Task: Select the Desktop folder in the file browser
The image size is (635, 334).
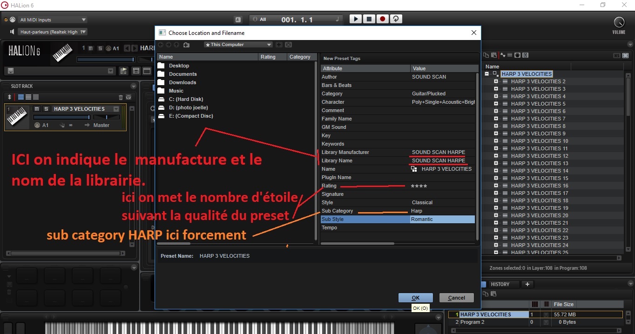Action: [x=178, y=66]
